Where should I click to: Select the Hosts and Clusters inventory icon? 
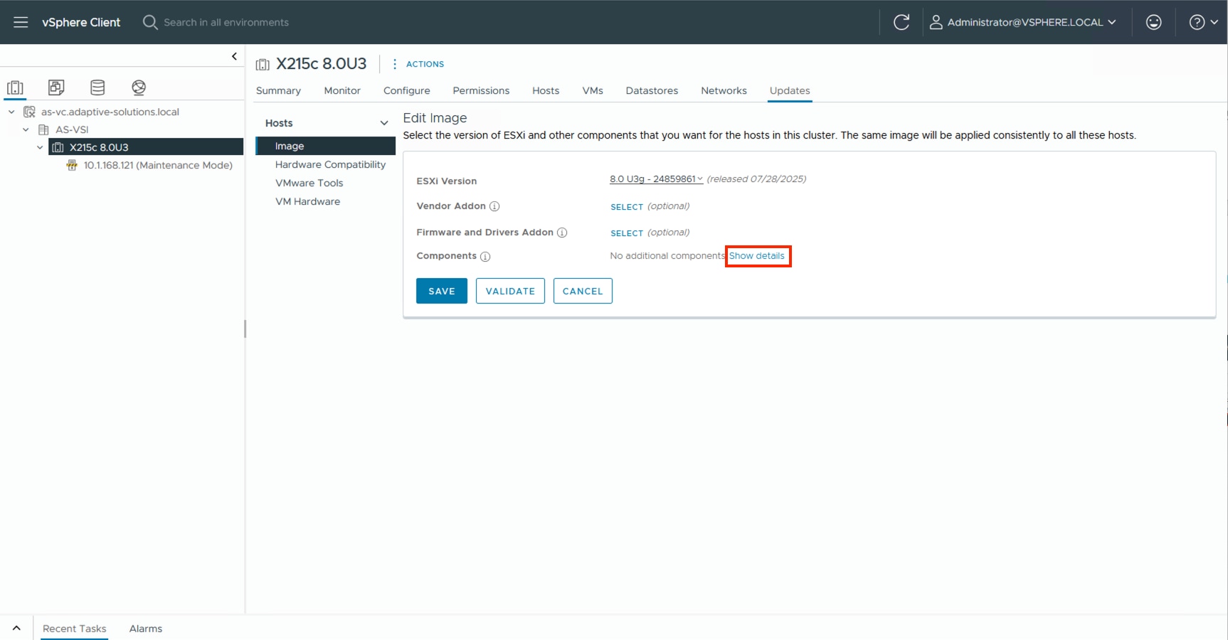(x=15, y=87)
